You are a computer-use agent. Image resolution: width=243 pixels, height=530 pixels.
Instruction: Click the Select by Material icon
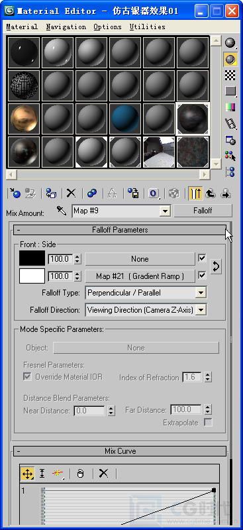[230, 156]
